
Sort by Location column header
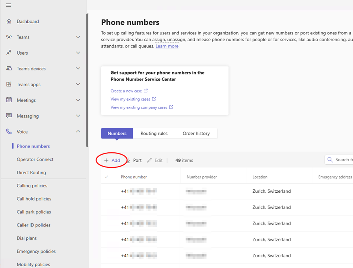(x=260, y=177)
